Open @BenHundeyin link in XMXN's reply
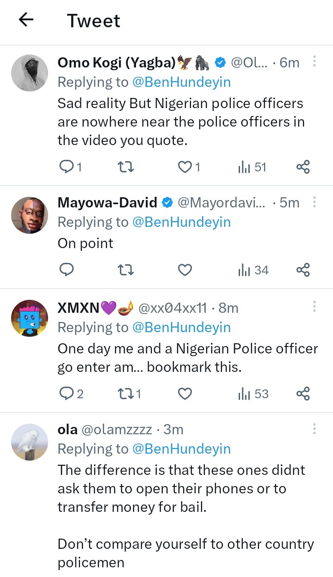 [181, 327]
